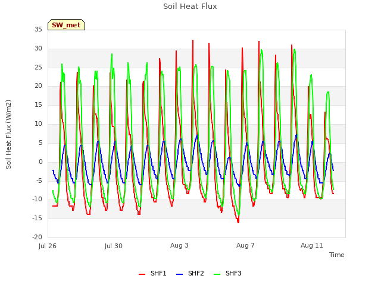Click the 15 y-axis tick label
Image resolution: width=381 pixels, height=285 pixels.
click(x=38, y=104)
